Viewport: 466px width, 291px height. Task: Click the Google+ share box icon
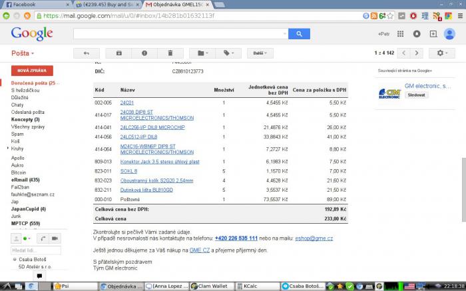click(433, 34)
